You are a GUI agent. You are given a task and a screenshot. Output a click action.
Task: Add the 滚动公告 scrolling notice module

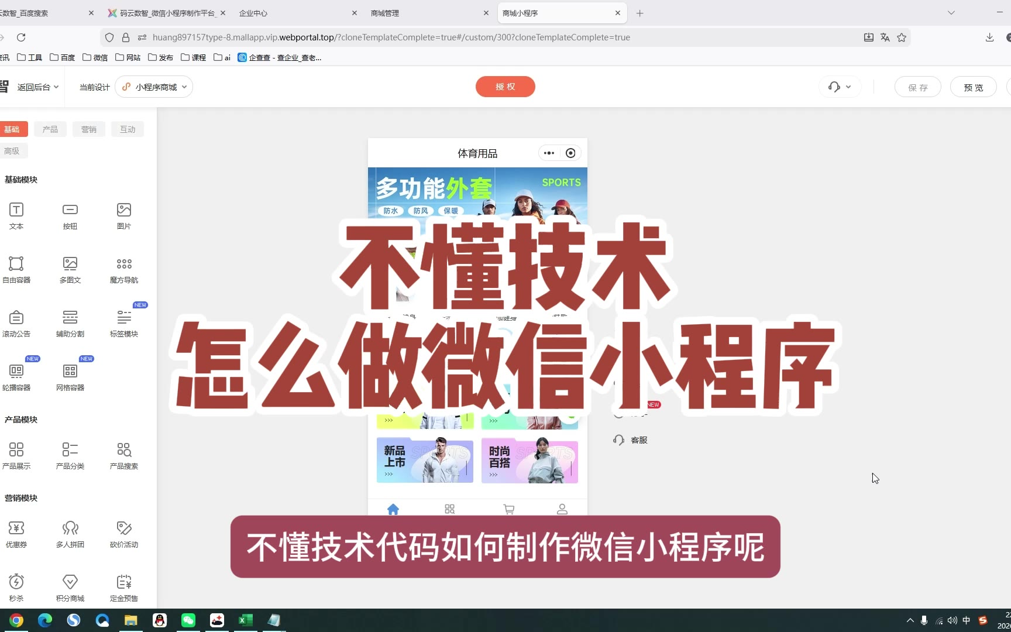[x=16, y=323]
